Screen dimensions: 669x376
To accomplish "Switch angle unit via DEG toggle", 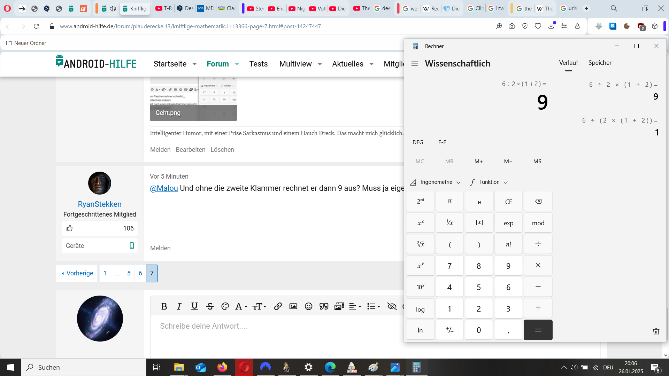I will 418,142.
